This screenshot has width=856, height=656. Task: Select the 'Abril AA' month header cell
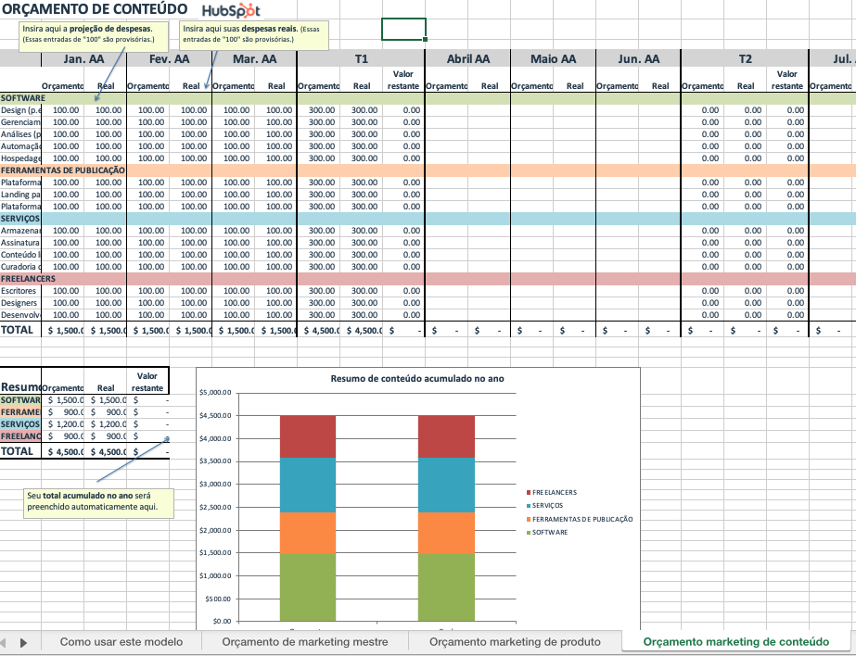coord(467,59)
